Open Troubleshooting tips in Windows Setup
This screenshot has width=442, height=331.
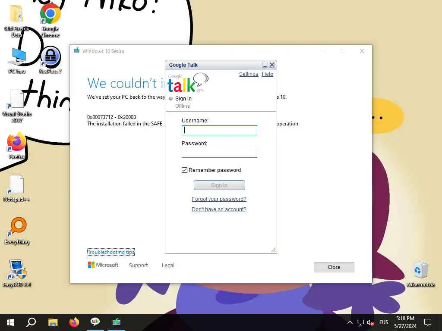111,252
